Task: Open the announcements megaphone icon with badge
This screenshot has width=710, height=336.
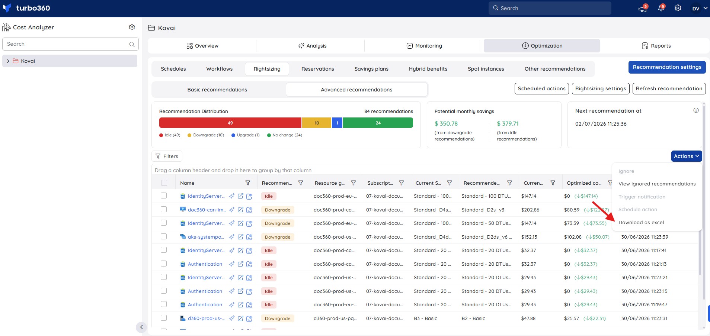Action: click(x=643, y=8)
